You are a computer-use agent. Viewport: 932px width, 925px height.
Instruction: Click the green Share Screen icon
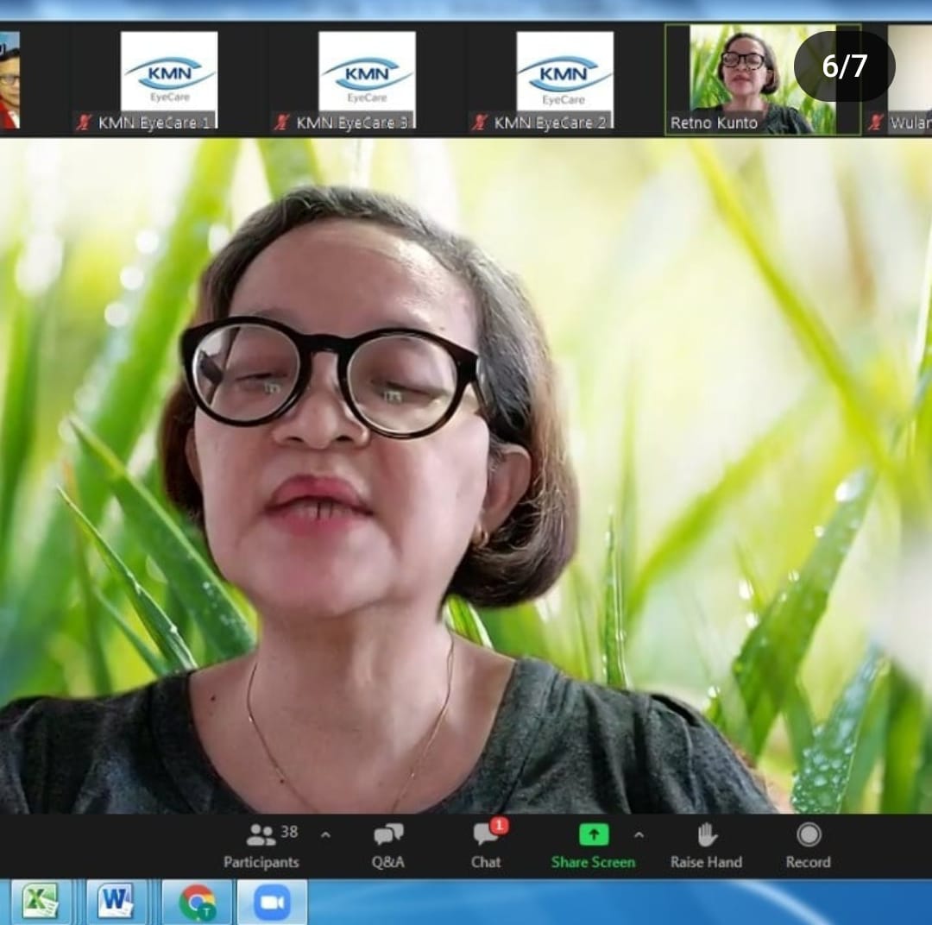pos(593,835)
